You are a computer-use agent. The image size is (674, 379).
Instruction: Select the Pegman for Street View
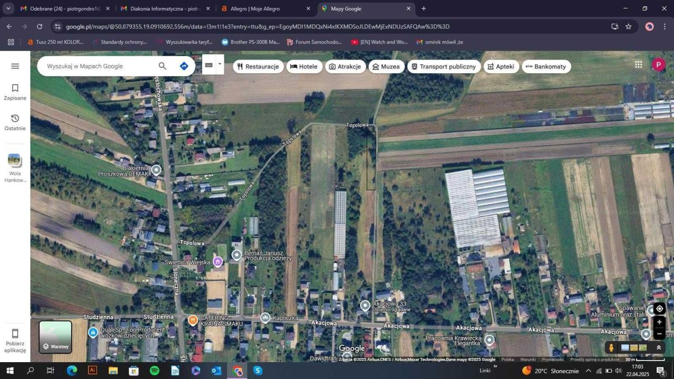611,347
